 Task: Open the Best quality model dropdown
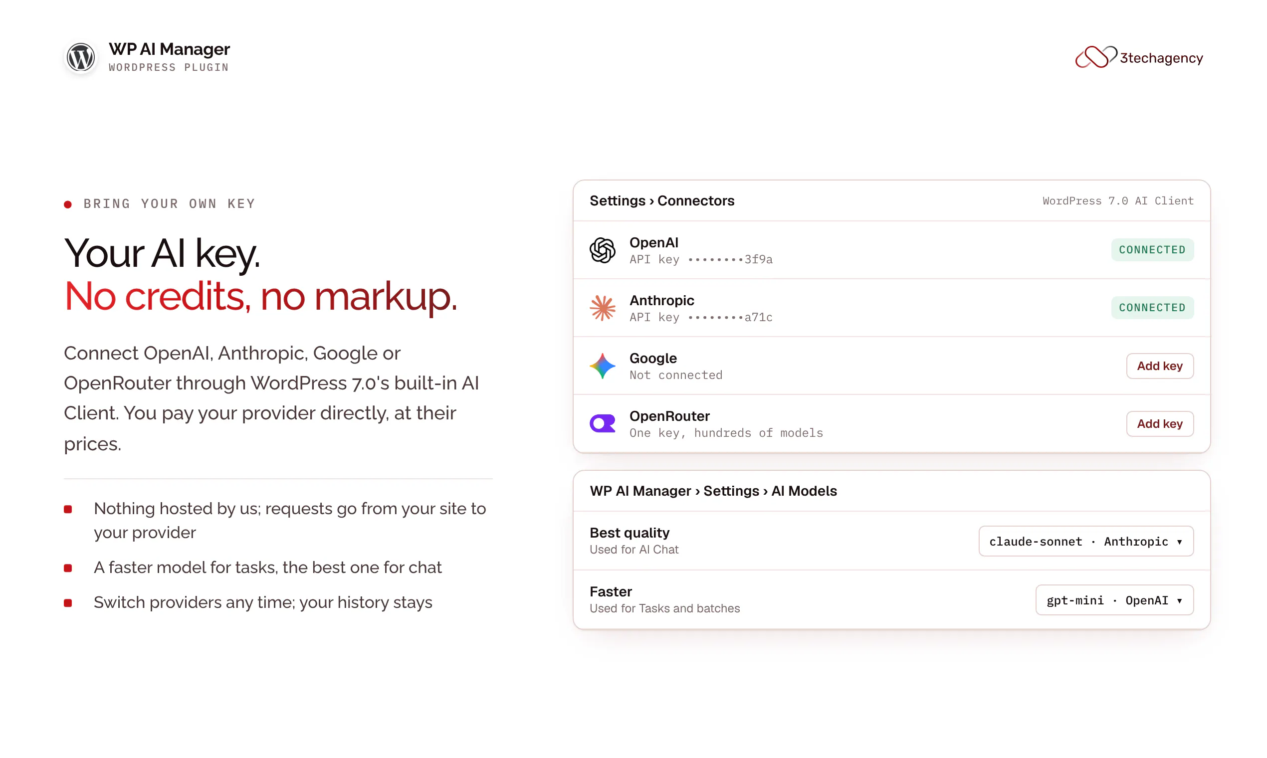click(x=1085, y=541)
